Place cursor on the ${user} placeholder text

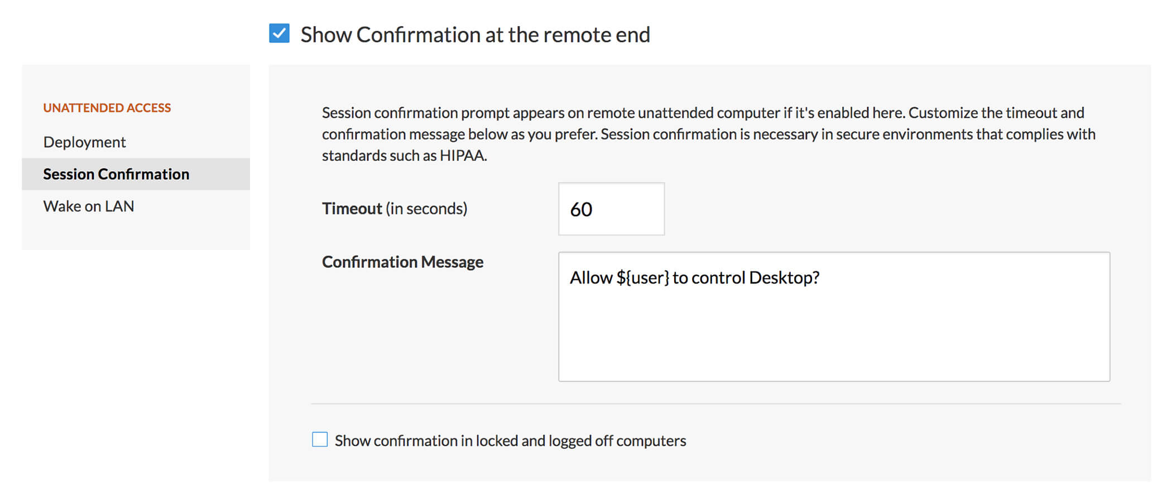coord(642,278)
